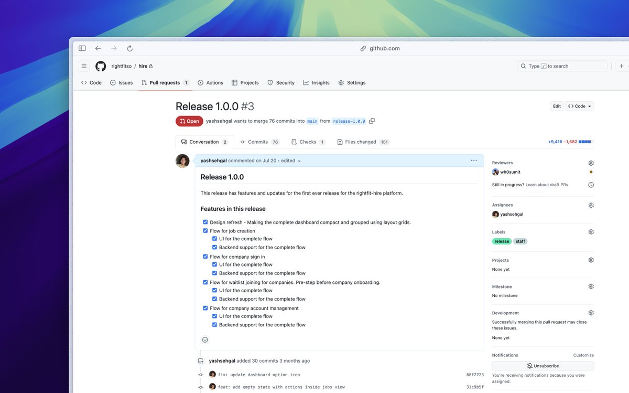
Task: Open the repository Settings tab
Action: tap(352, 83)
